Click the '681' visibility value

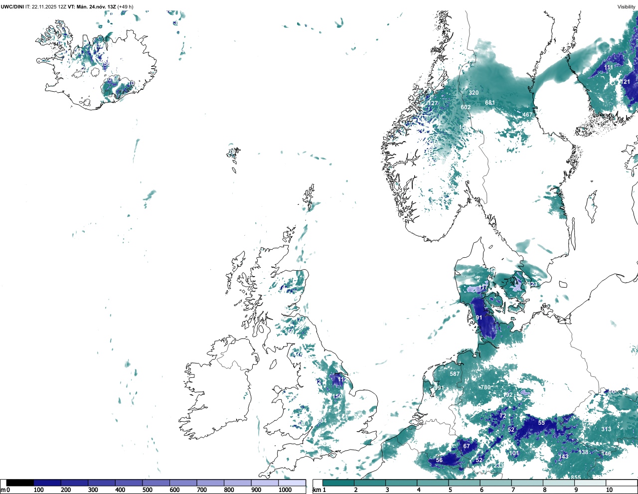point(490,103)
